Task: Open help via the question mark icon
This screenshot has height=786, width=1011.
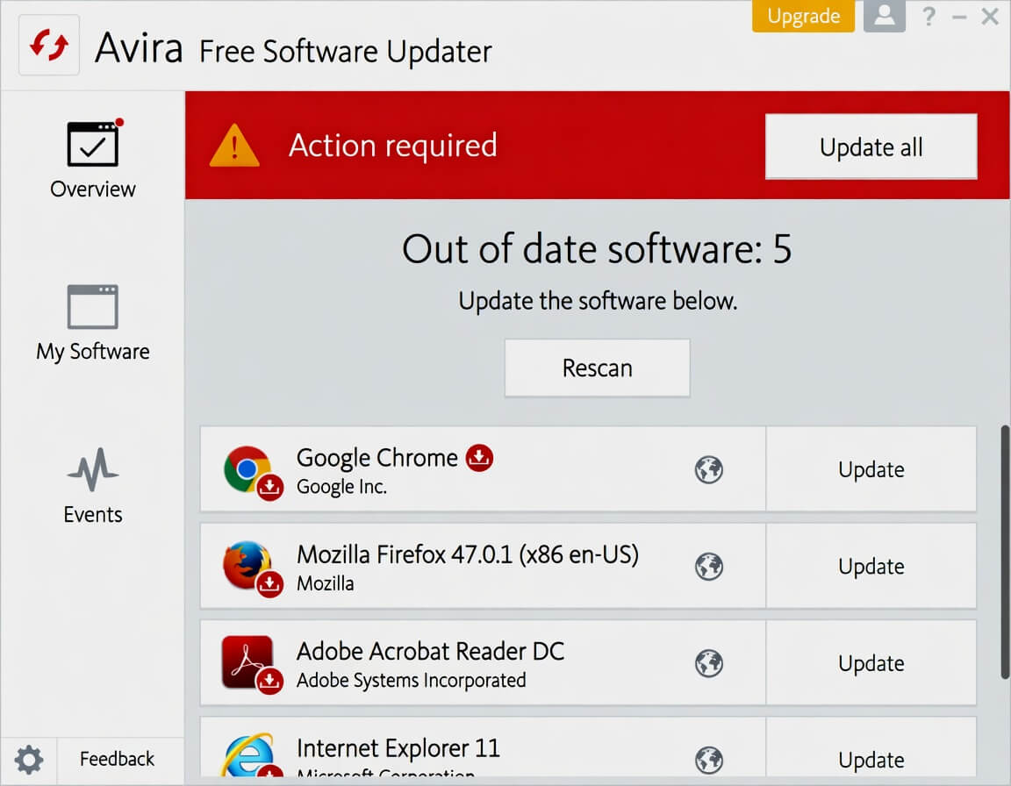Action: pyautogui.click(x=929, y=16)
